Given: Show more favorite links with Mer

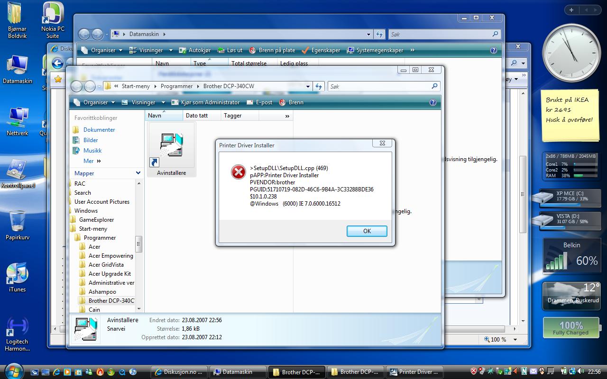Looking at the screenshot, I should pyautogui.click(x=92, y=161).
